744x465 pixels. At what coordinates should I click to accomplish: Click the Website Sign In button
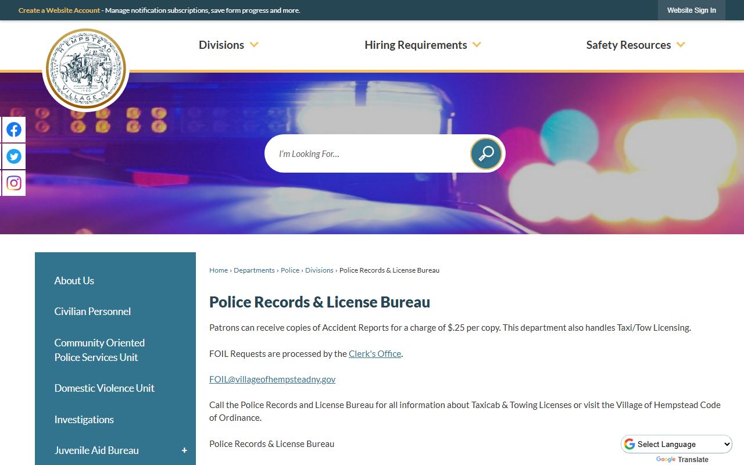coord(692,10)
